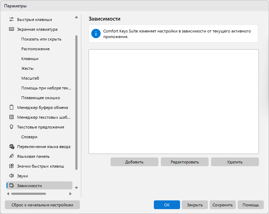Open help with Помощь button
This screenshot has width=269, height=214.
tap(251, 205)
